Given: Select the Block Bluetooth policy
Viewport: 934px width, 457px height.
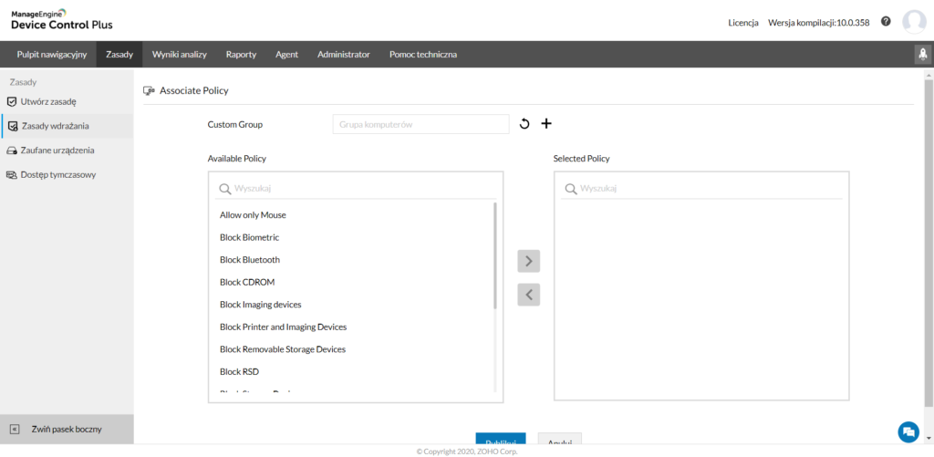Looking at the screenshot, I should coord(250,260).
